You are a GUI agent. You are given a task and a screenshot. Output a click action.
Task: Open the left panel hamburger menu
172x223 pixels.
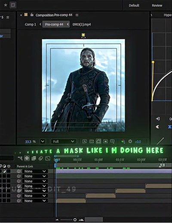(8, 17)
